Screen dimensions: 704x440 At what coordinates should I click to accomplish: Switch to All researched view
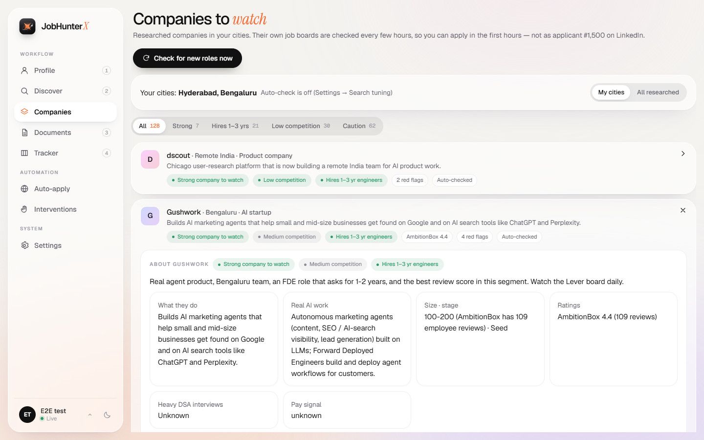(658, 92)
